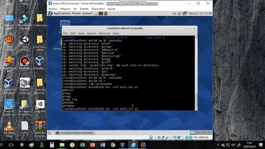The height and width of the screenshot is (149, 265).
Task: Open Intel Panel de control shortcut
Action: tap(9, 108)
